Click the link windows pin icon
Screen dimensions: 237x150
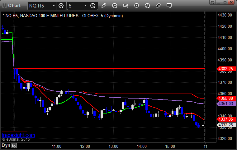[x=158, y=6]
